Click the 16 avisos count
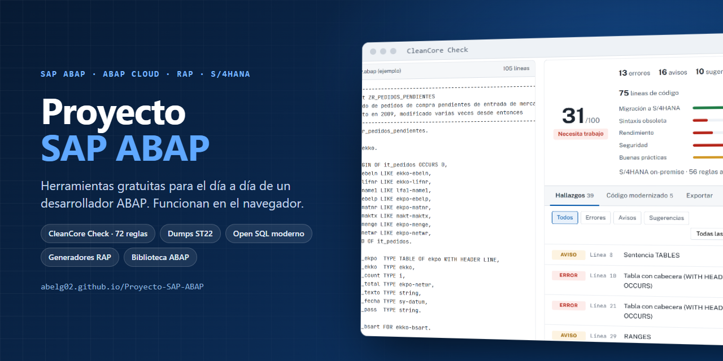723x361 pixels. pyautogui.click(x=673, y=72)
